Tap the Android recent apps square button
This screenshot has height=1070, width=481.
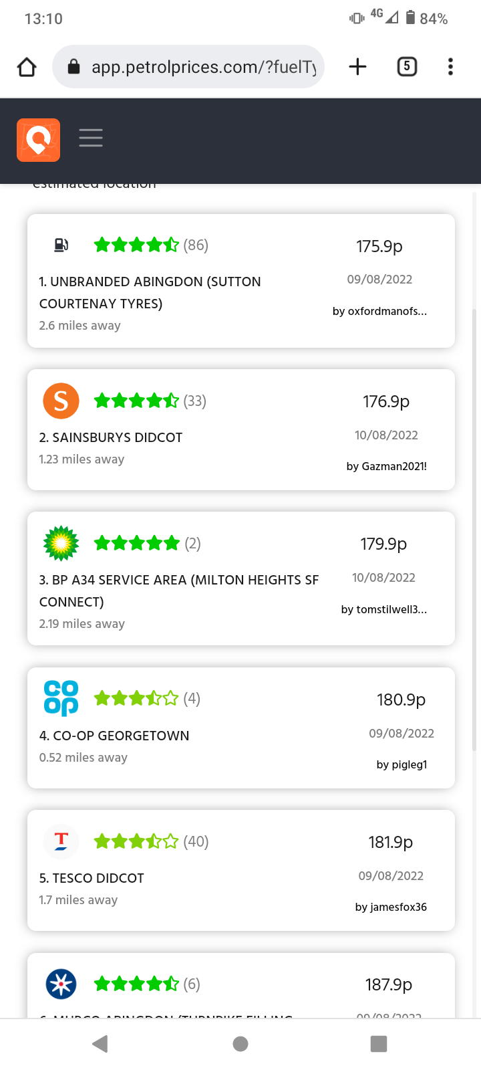(379, 1044)
